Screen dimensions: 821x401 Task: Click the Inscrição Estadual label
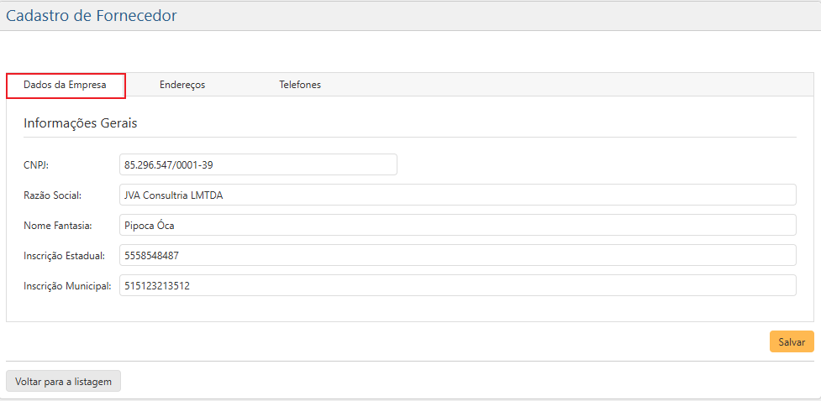tap(64, 256)
